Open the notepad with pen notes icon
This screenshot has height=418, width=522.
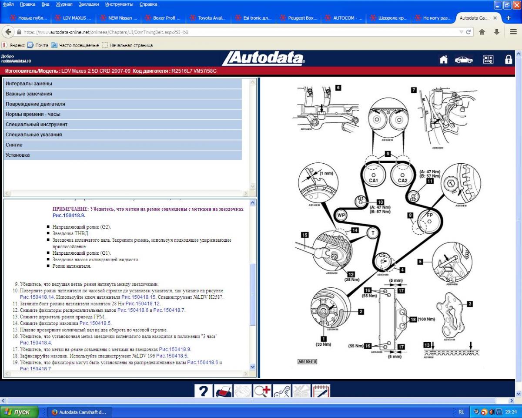point(321,391)
